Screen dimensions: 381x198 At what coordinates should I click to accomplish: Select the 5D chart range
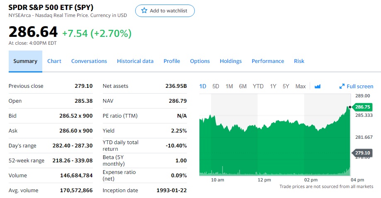click(x=216, y=86)
